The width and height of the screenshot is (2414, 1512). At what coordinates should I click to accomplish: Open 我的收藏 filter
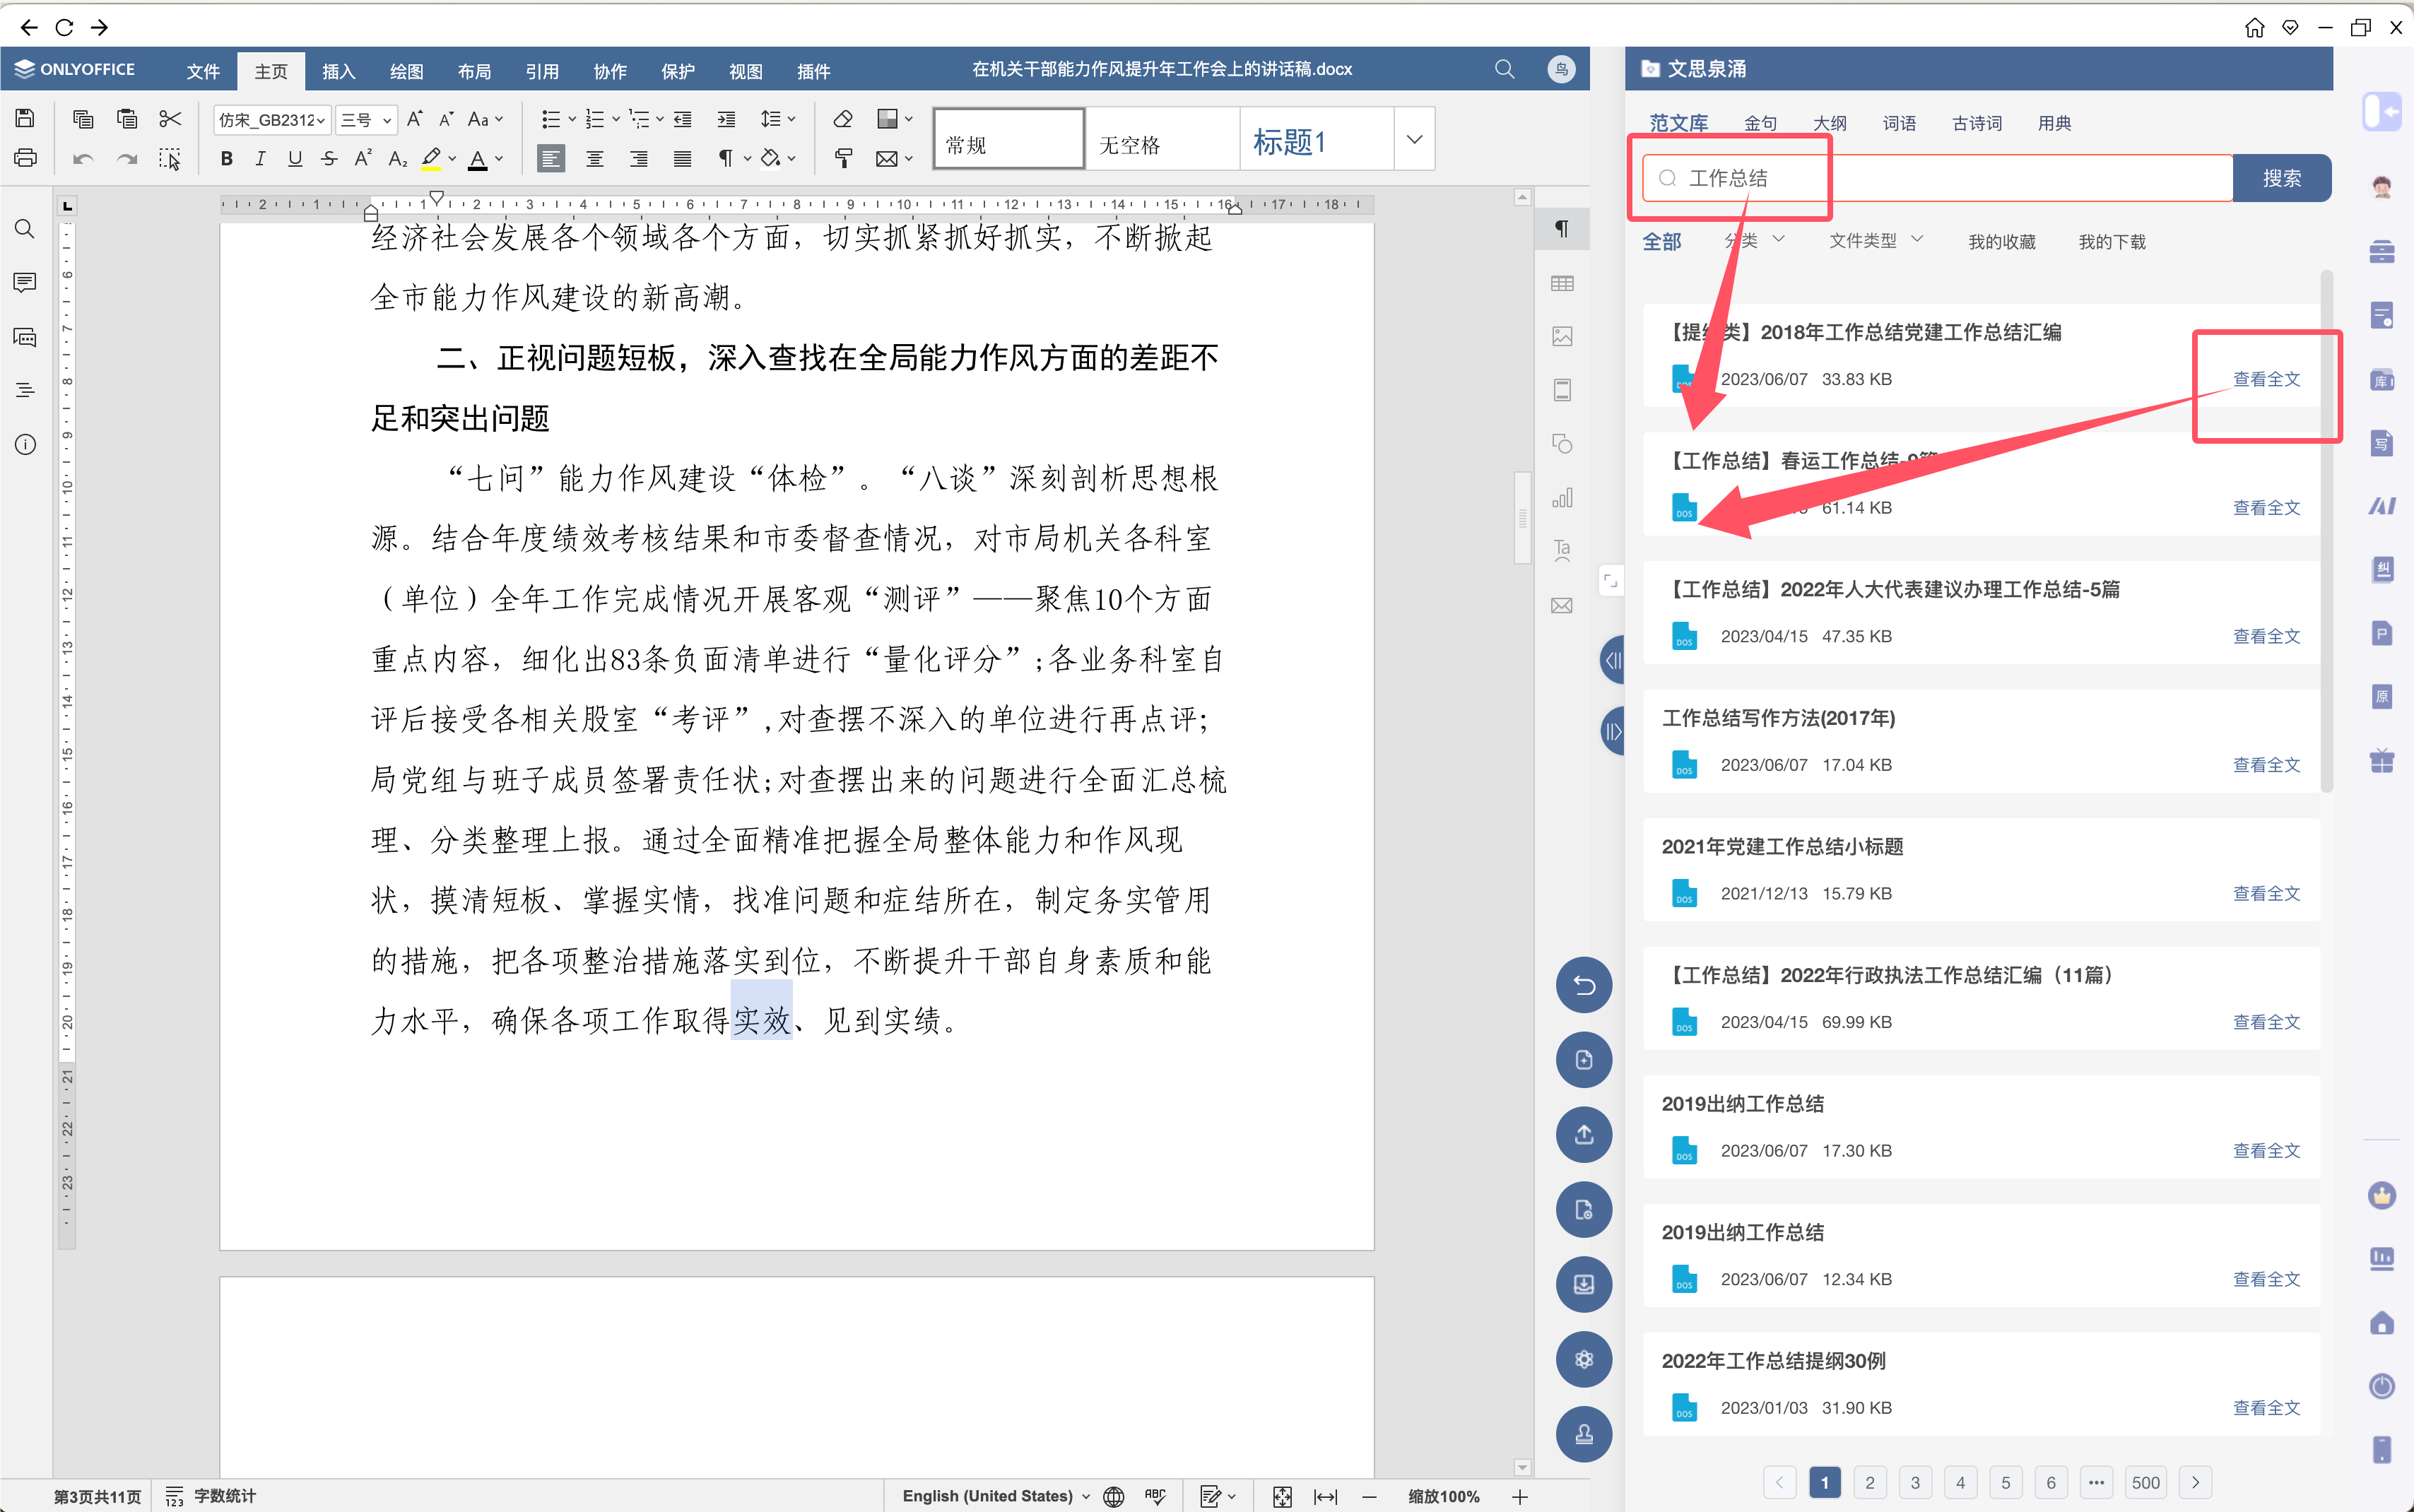2001,241
